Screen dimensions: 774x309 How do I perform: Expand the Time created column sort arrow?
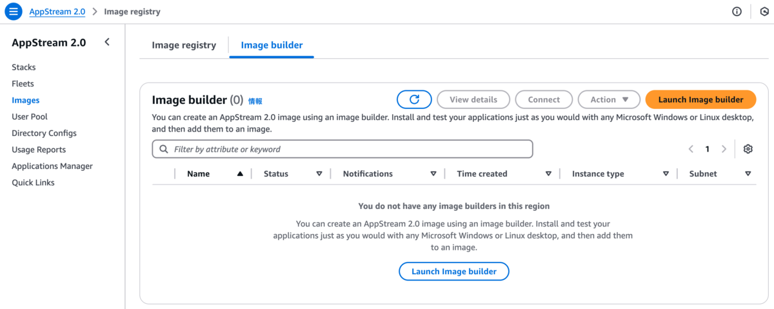coord(548,174)
